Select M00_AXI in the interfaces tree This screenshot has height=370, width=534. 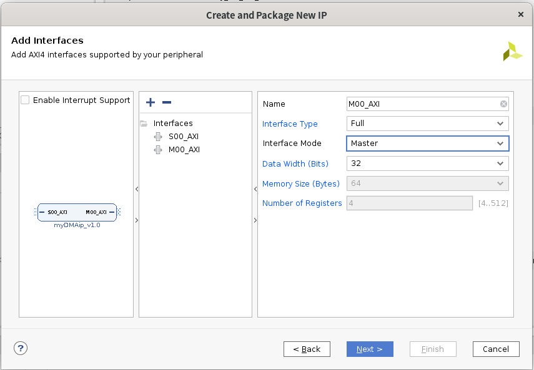tap(184, 150)
